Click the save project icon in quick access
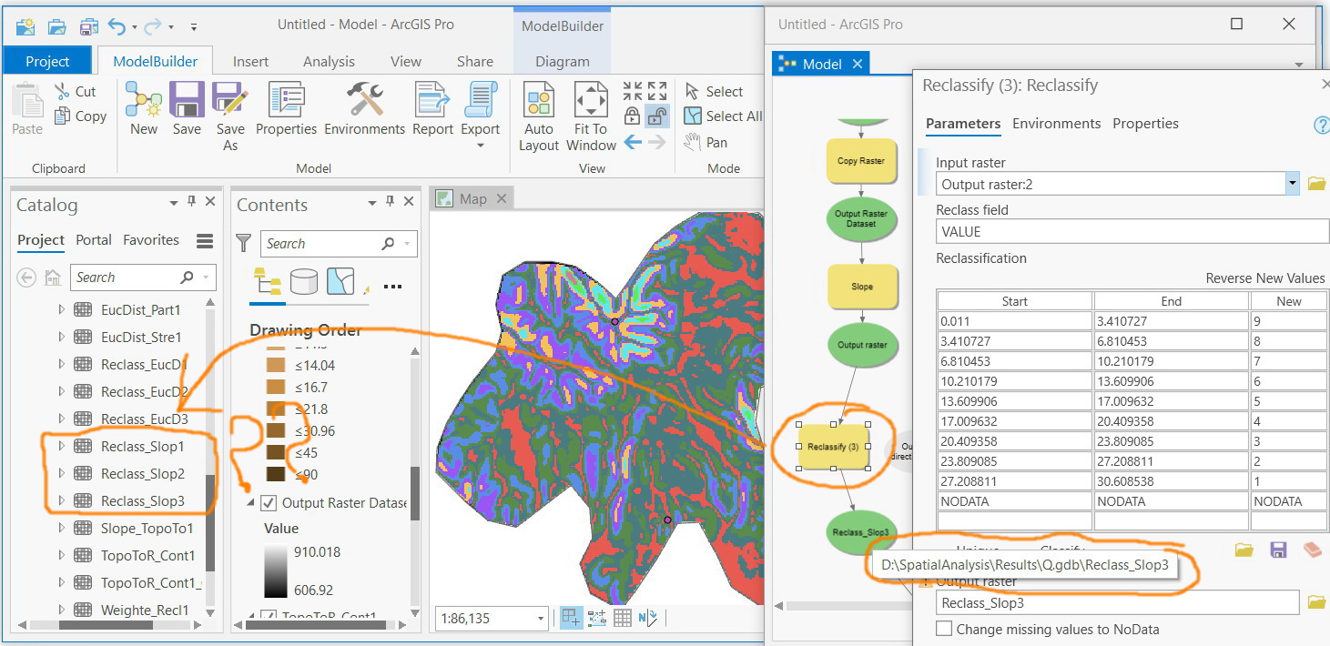Image resolution: width=1330 pixels, height=646 pixels. point(88,25)
